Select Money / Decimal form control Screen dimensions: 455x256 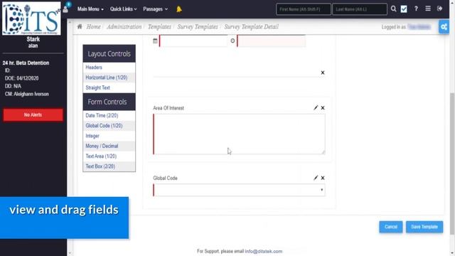(x=109, y=146)
